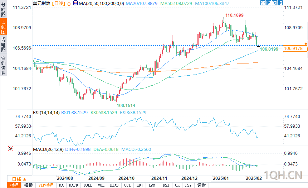The width and height of the screenshot is (308, 188).
Task: Click the red sun icon beside MACD panel
Action: (x=10, y=148)
